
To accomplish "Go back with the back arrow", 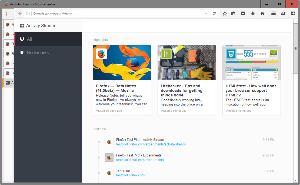I will pos(20,13).
